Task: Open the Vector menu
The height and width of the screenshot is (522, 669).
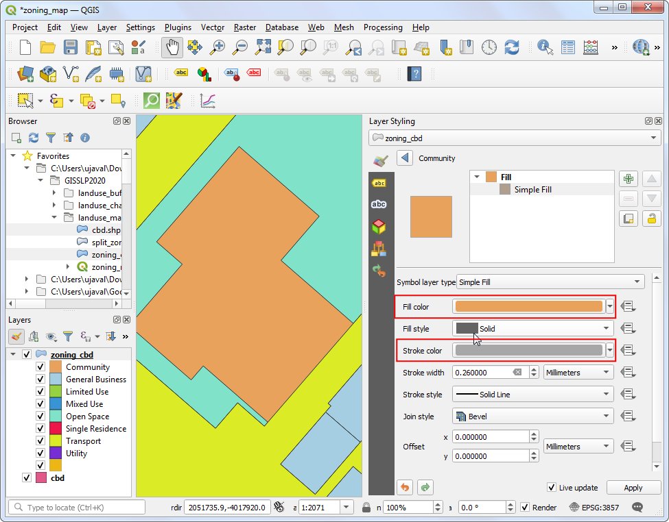Action: pos(213,27)
